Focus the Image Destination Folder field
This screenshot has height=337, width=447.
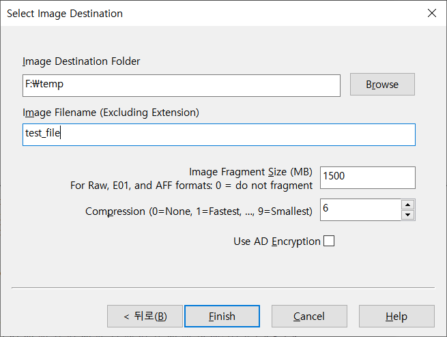click(182, 85)
